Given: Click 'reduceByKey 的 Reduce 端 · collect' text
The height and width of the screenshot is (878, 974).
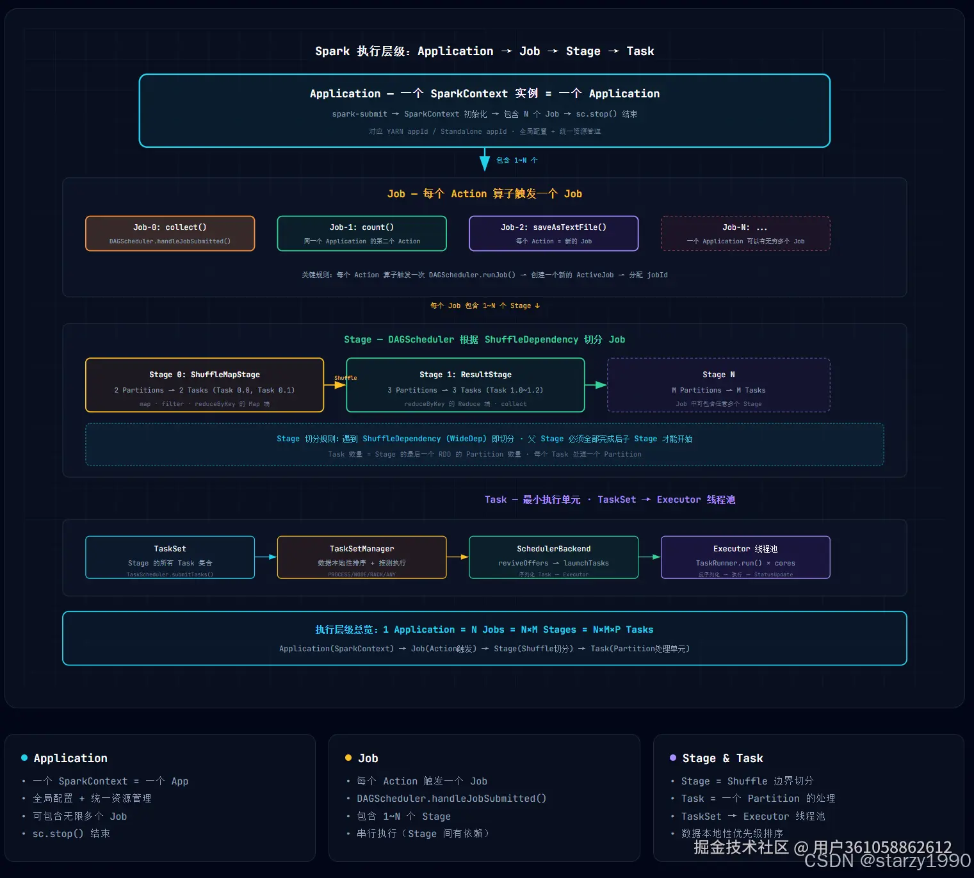Looking at the screenshot, I should click(x=466, y=404).
